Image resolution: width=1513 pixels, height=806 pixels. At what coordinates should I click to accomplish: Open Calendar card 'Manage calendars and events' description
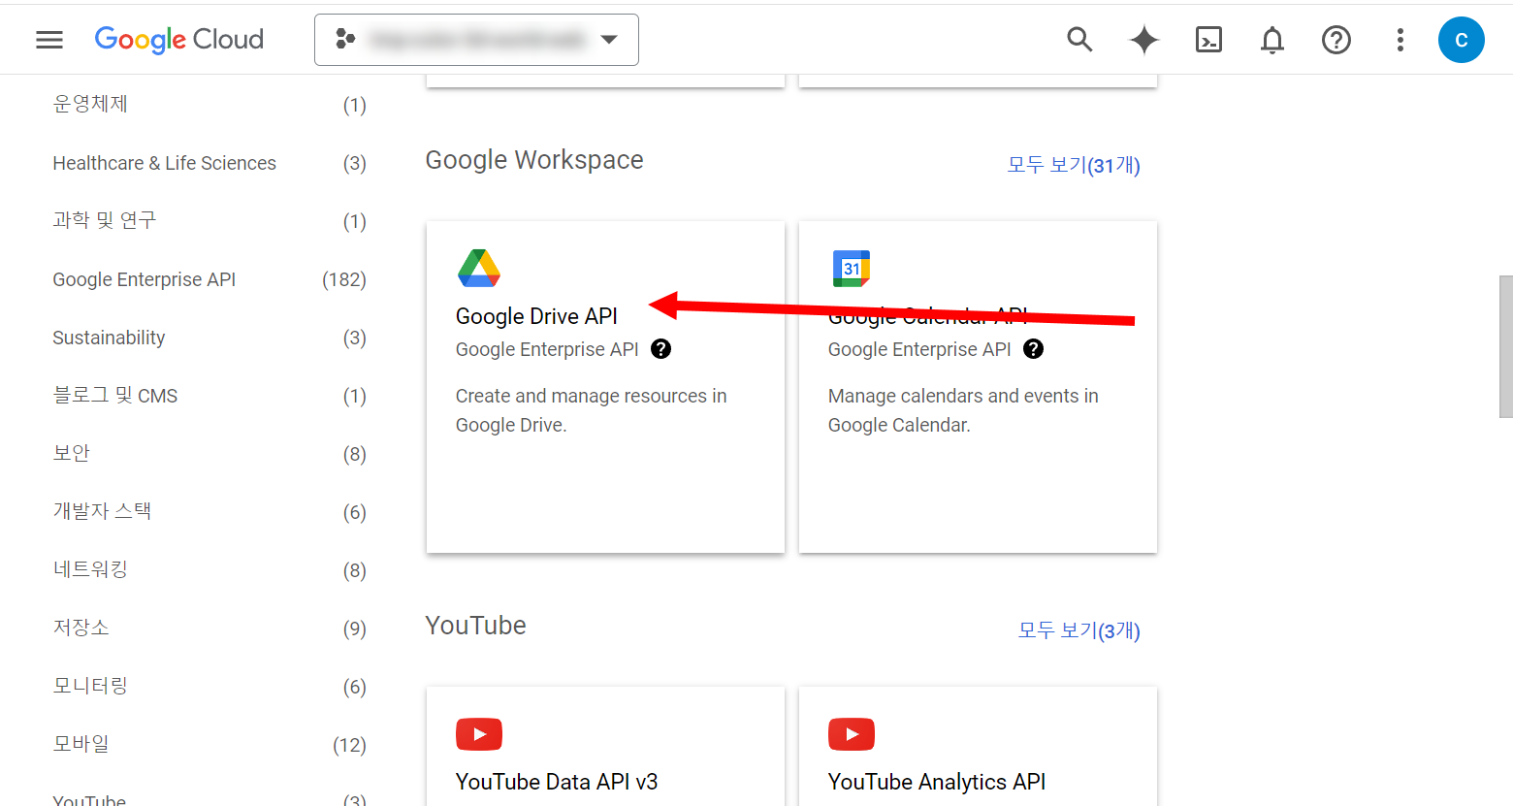click(x=963, y=410)
